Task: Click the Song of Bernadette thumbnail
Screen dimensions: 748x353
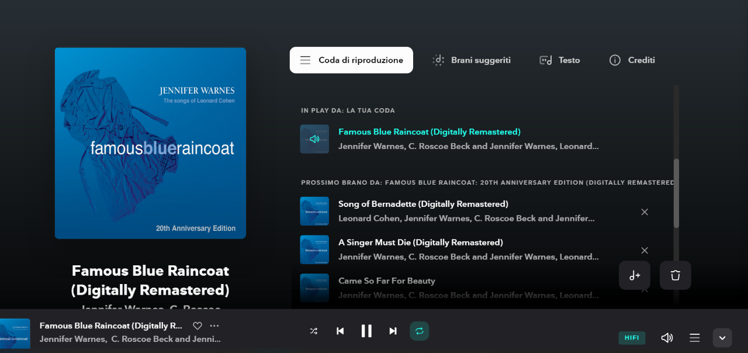Action: tap(314, 211)
